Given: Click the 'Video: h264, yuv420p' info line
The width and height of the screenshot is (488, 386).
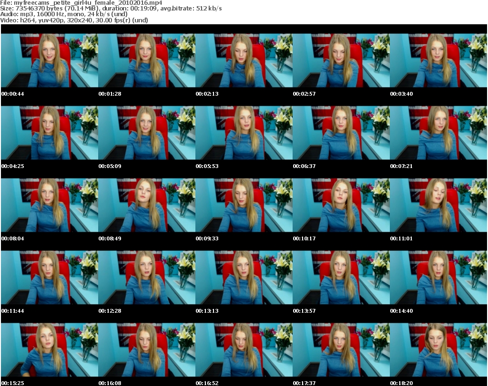Looking at the screenshot, I should [x=74, y=20].
